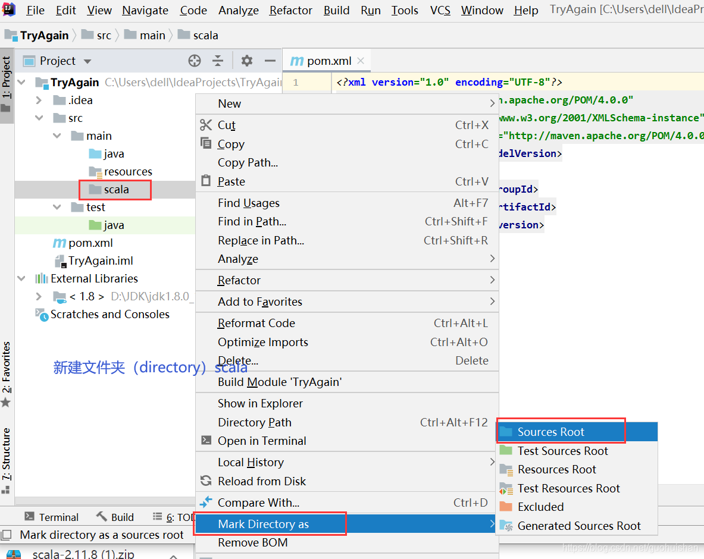This screenshot has width=704, height=559.
Task: Click the locate/scroll-from-source target icon
Action: coord(195,61)
